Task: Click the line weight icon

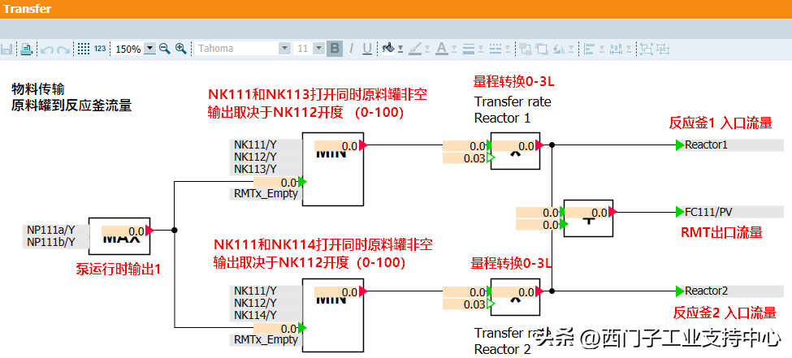Action: [x=468, y=49]
